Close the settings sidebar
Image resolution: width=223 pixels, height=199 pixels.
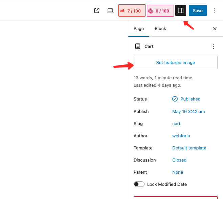[x=215, y=29]
